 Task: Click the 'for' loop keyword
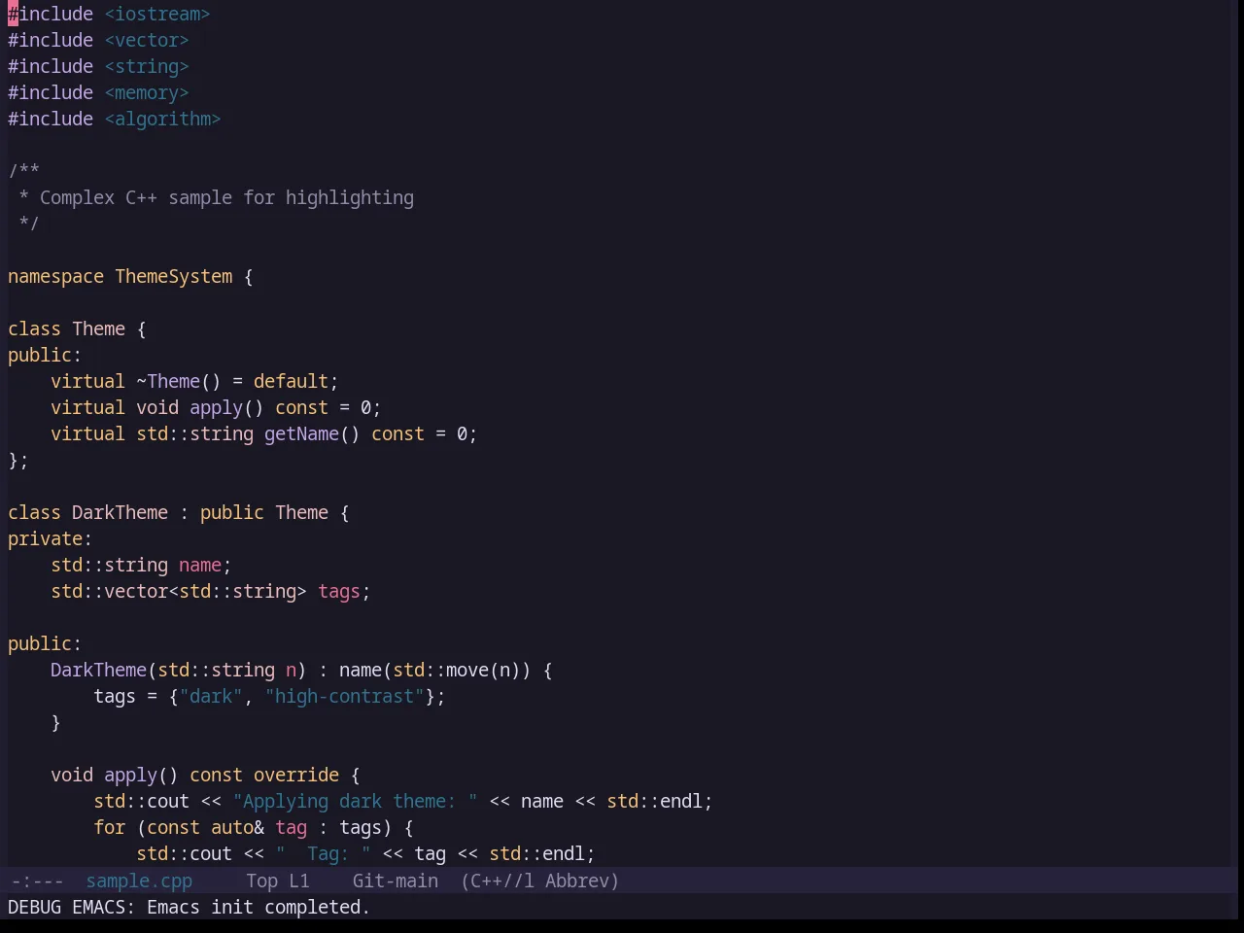[x=109, y=827]
